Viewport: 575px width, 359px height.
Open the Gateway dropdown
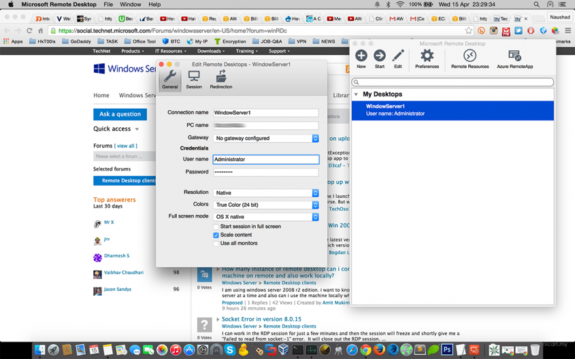(x=265, y=138)
